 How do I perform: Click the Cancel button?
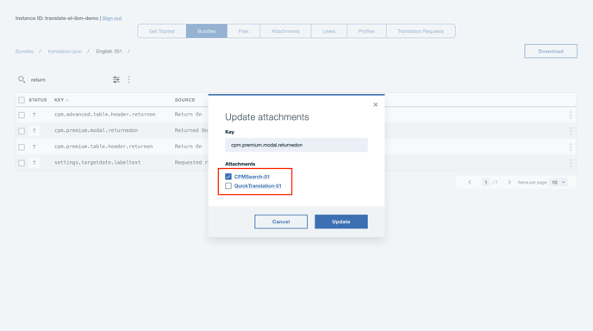281,222
